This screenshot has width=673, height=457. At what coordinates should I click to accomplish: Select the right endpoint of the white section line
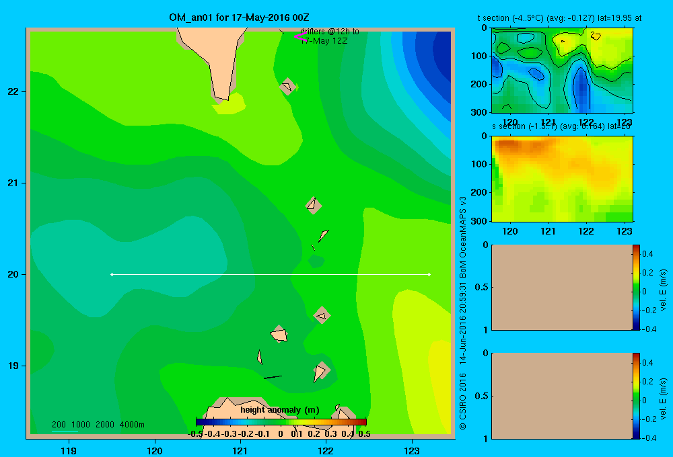tap(429, 274)
